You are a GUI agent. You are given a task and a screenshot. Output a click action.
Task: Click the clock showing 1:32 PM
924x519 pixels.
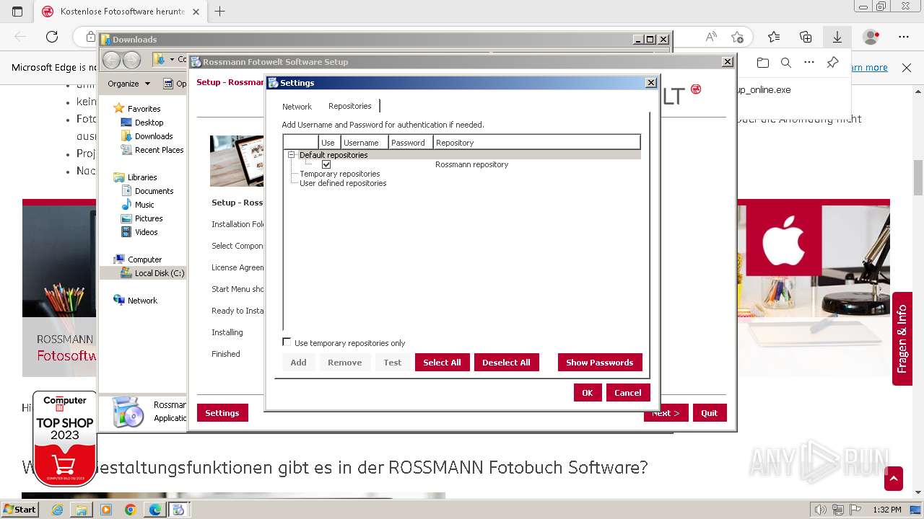pos(887,510)
